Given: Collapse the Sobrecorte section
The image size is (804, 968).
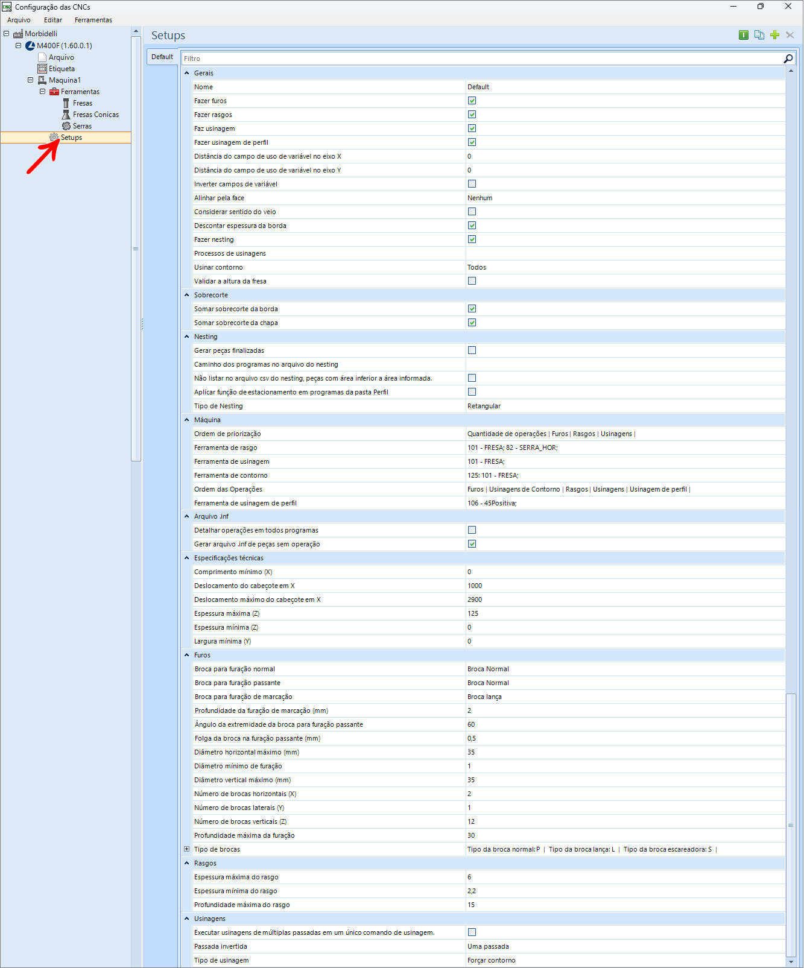Looking at the screenshot, I should pos(187,295).
